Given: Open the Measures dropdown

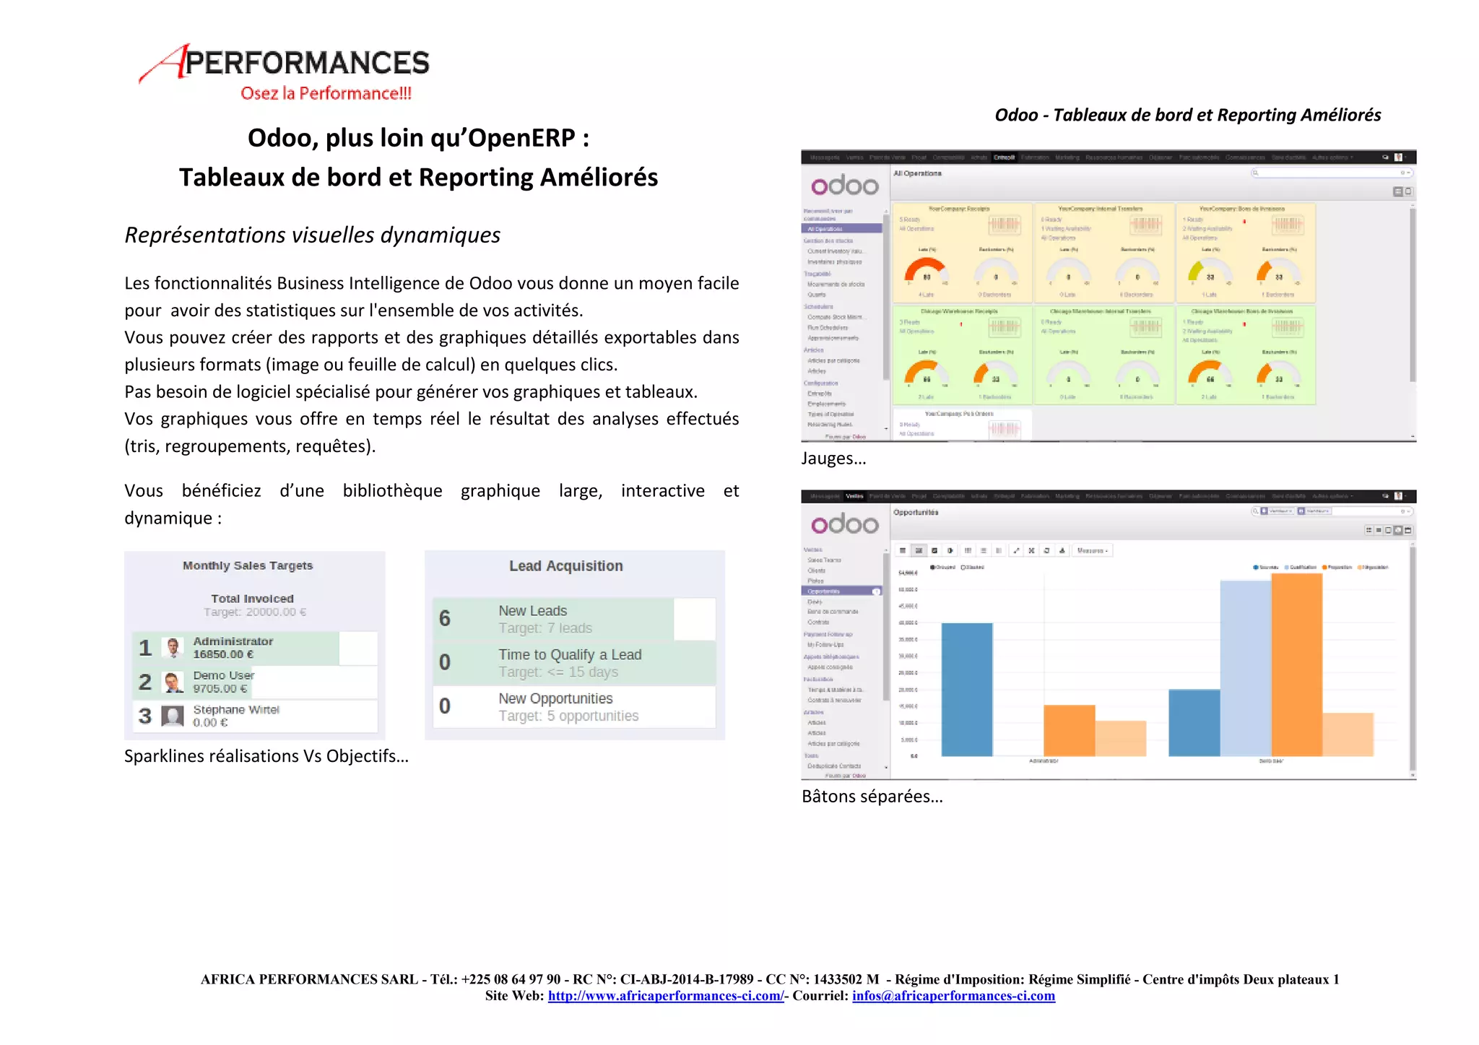Looking at the screenshot, I should 1092,550.
